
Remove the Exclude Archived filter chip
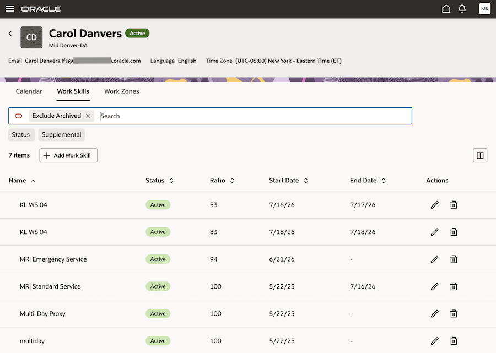coord(88,116)
